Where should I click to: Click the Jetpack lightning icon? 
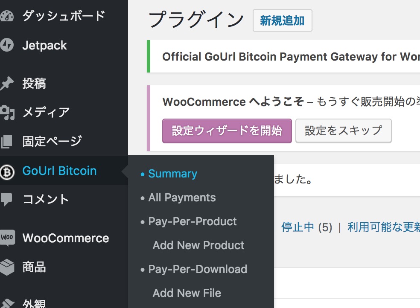(x=6, y=45)
